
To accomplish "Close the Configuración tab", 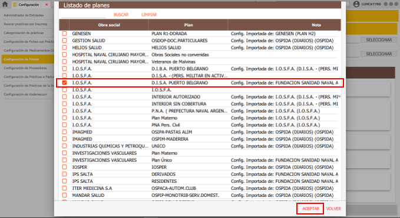I will (47, 5).
